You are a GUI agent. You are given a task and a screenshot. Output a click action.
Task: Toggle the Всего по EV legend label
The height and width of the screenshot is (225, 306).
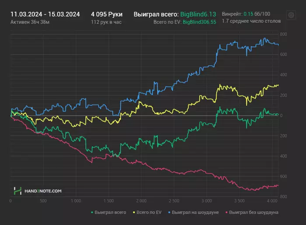point(149,213)
